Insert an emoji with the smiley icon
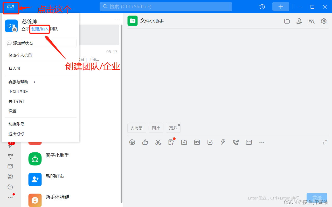The image size is (332, 207). [x=132, y=142]
